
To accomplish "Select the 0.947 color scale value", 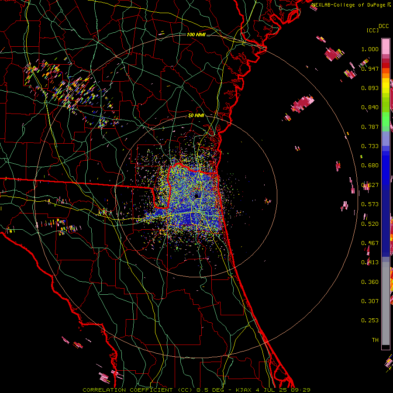I will (x=370, y=69).
